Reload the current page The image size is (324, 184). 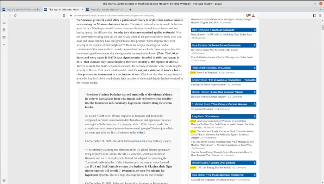click(x=15, y=15)
